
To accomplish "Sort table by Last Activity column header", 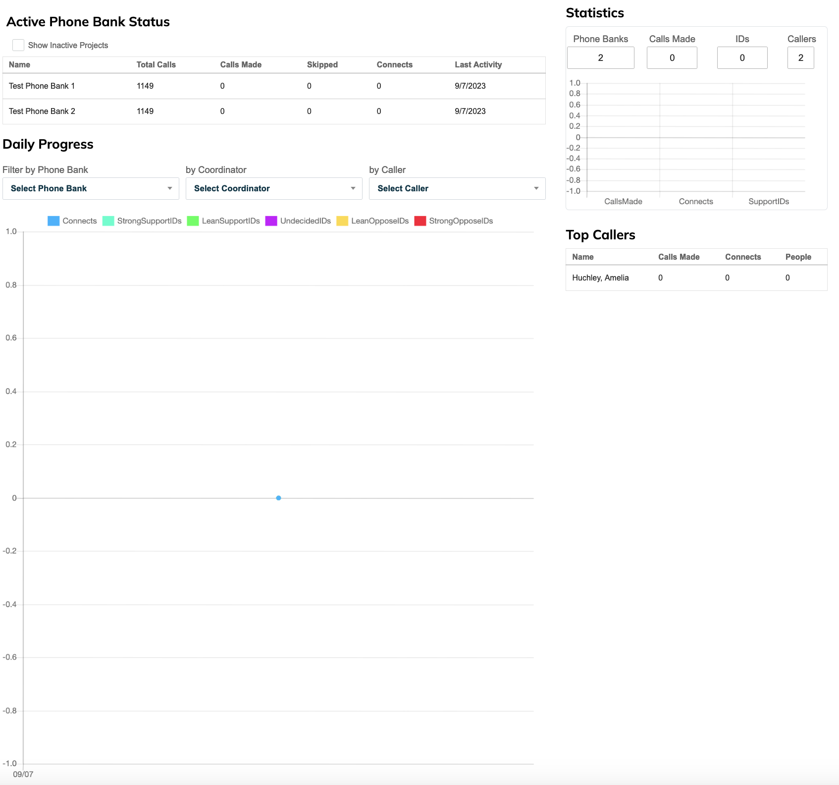I will [x=478, y=64].
